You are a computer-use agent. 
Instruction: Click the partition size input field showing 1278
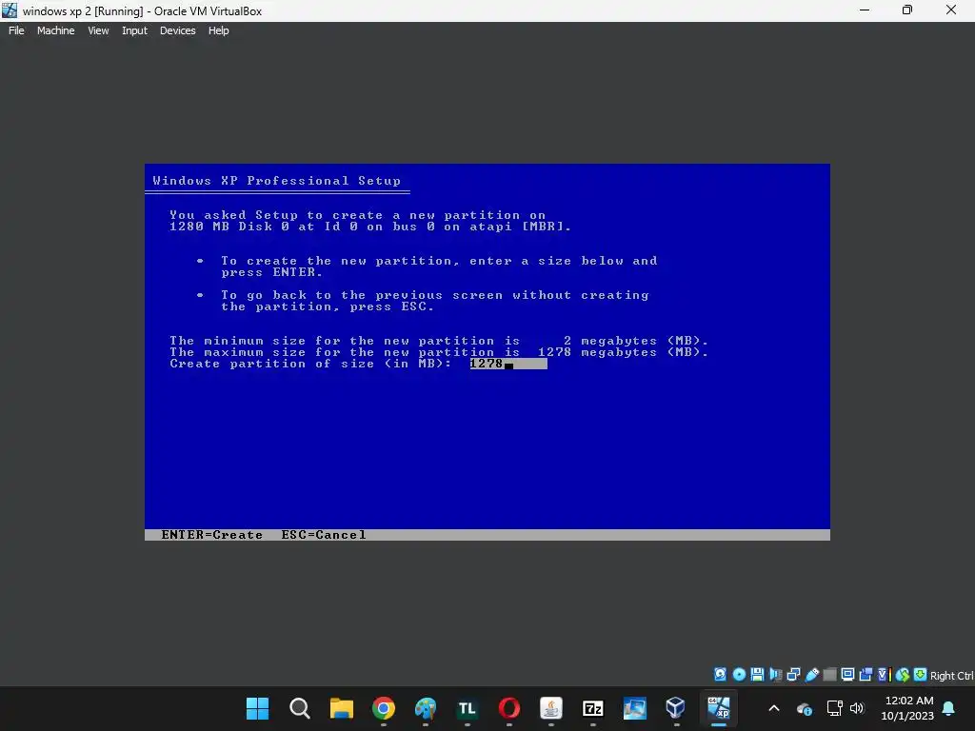pyautogui.click(x=508, y=364)
